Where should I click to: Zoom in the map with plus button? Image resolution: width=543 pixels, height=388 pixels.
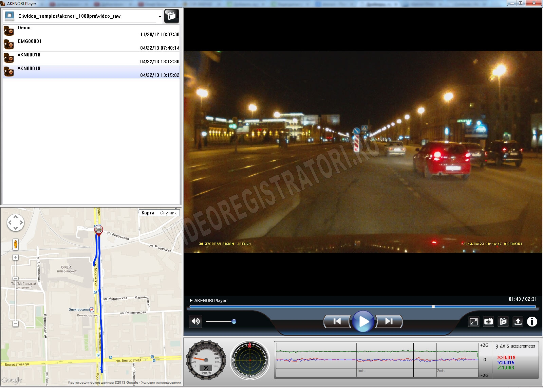[15, 257]
